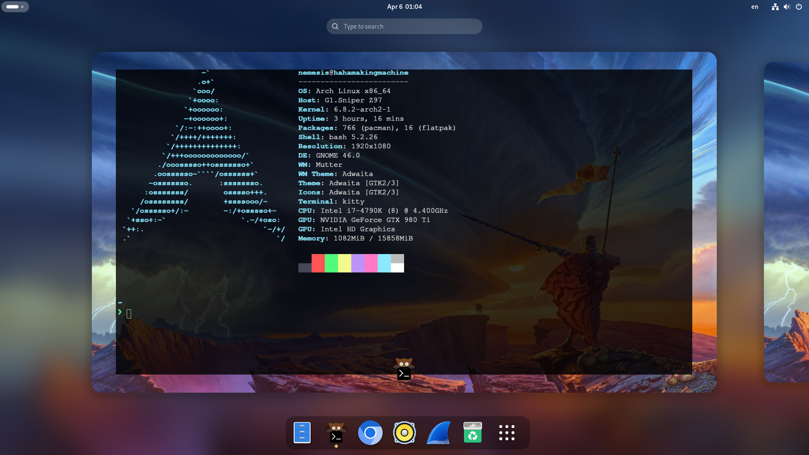Click the 'CPU: Intel i7-4790K' line
The image size is (809, 455).
tap(373, 211)
